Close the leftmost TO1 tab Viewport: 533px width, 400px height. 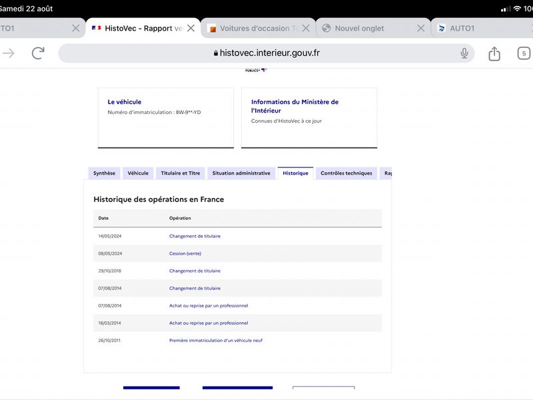click(76, 28)
